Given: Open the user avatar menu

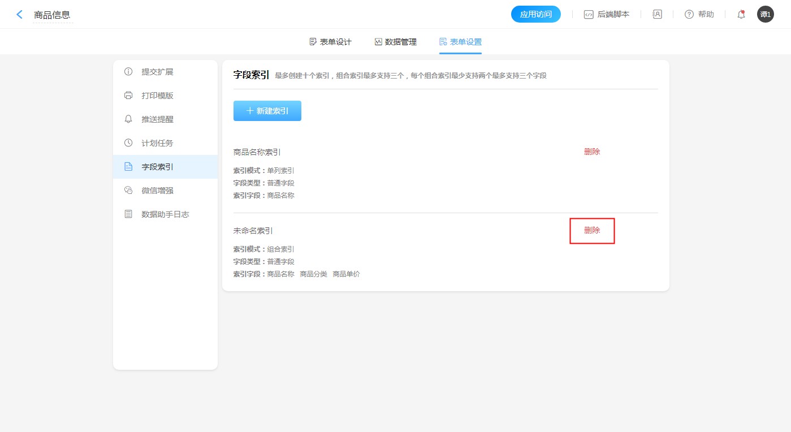Looking at the screenshot, I should (x=765, y=15).
